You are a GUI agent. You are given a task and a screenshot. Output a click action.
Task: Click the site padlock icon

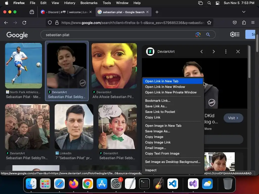tap(57, 22)
